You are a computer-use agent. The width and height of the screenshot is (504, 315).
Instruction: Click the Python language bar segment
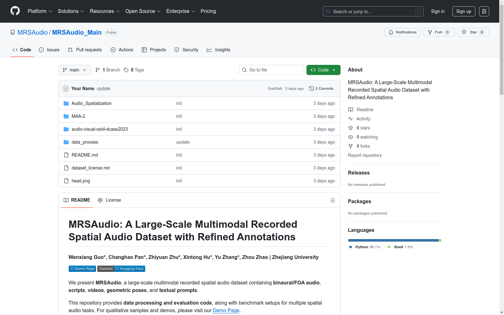point(393,240)
